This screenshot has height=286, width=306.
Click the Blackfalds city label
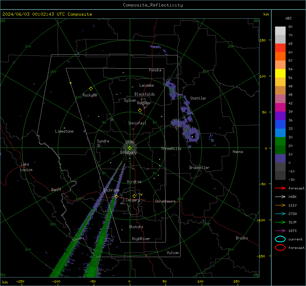click(144, 94)
